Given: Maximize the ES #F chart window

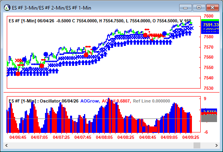Looking at the screenshot, I should tap(199, 8).
